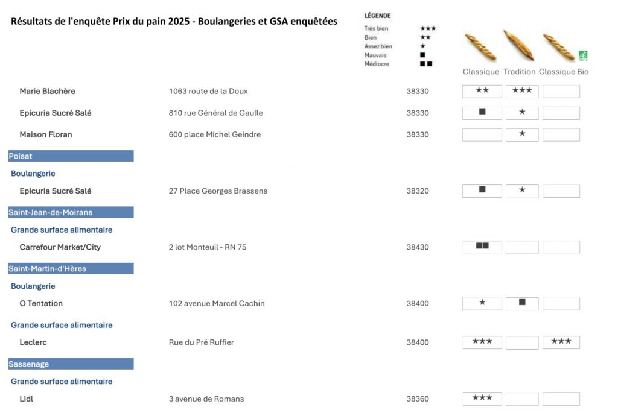Click the address 102 avenue Marcel Cachin

pyautogui.click(x=217, y=303)
